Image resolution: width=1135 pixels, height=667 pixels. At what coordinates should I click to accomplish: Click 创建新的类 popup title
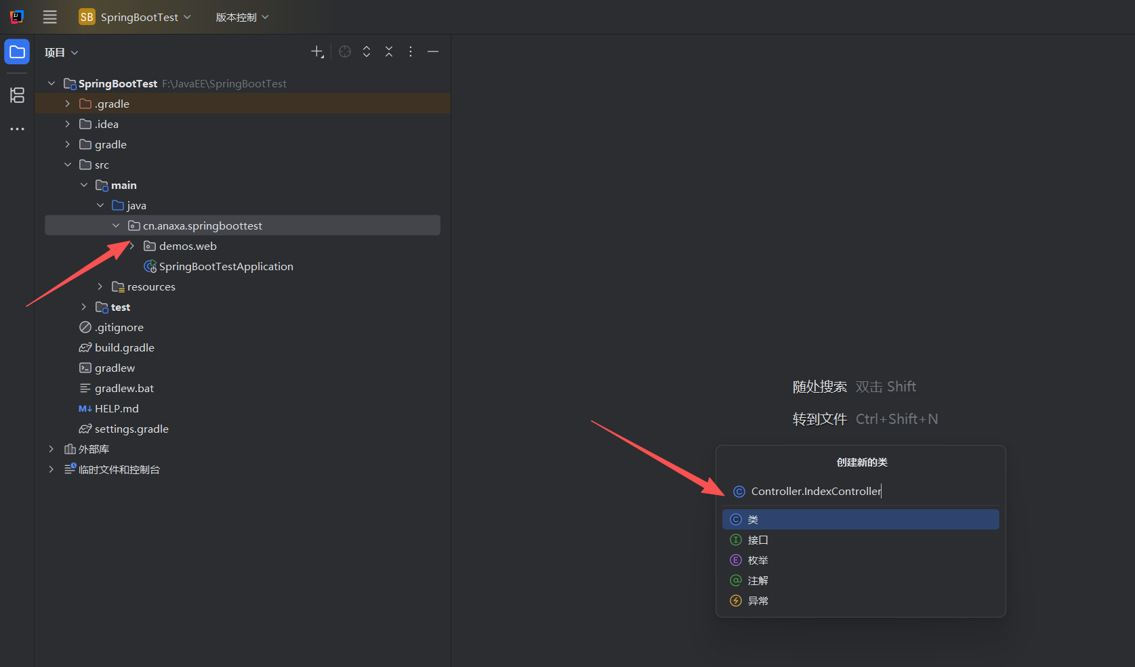point(862,462)
